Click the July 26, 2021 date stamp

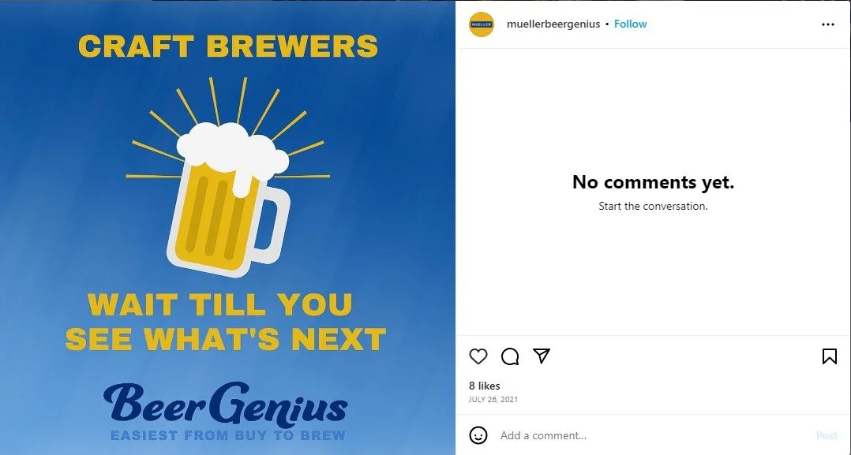pyautogui.click(x=493, y=399)
